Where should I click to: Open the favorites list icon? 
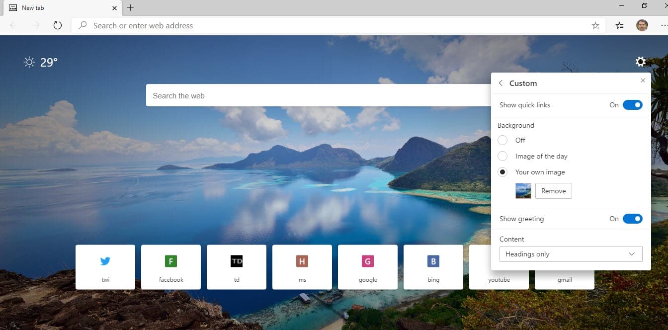619,26
